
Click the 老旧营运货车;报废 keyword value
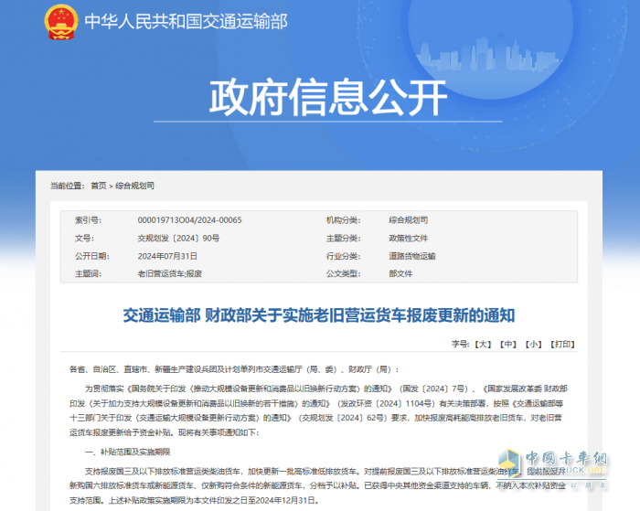(170, 272)
